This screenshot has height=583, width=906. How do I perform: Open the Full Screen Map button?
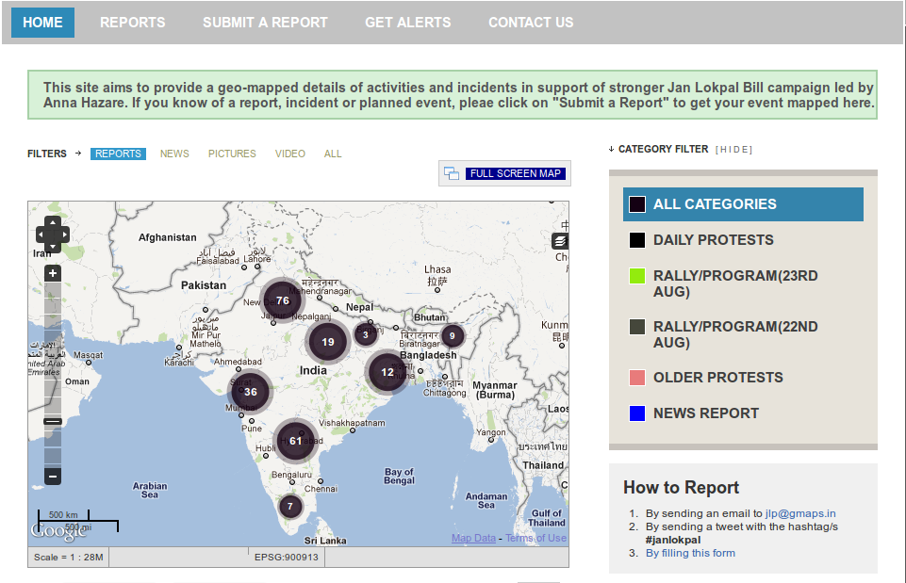(x=516, y=173)
